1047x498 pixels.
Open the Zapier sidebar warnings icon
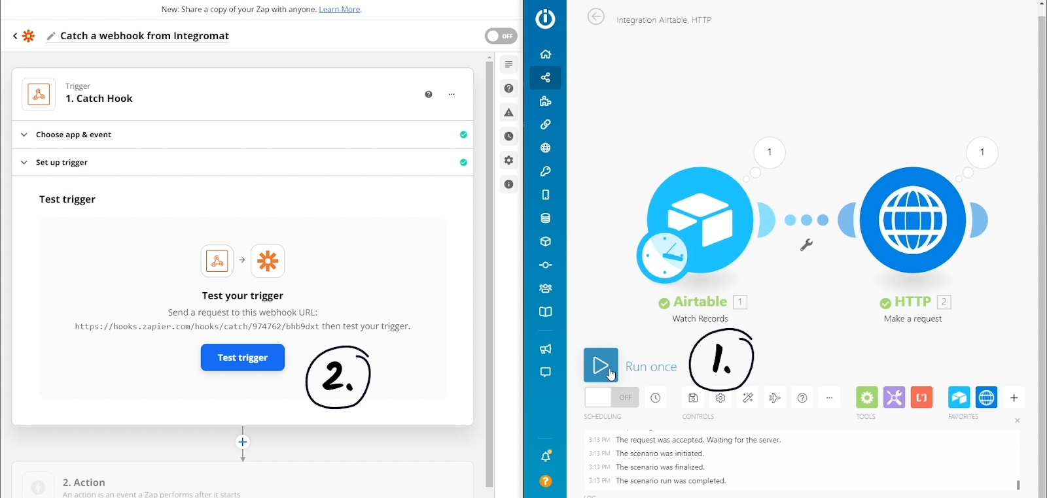coord(508,112)
